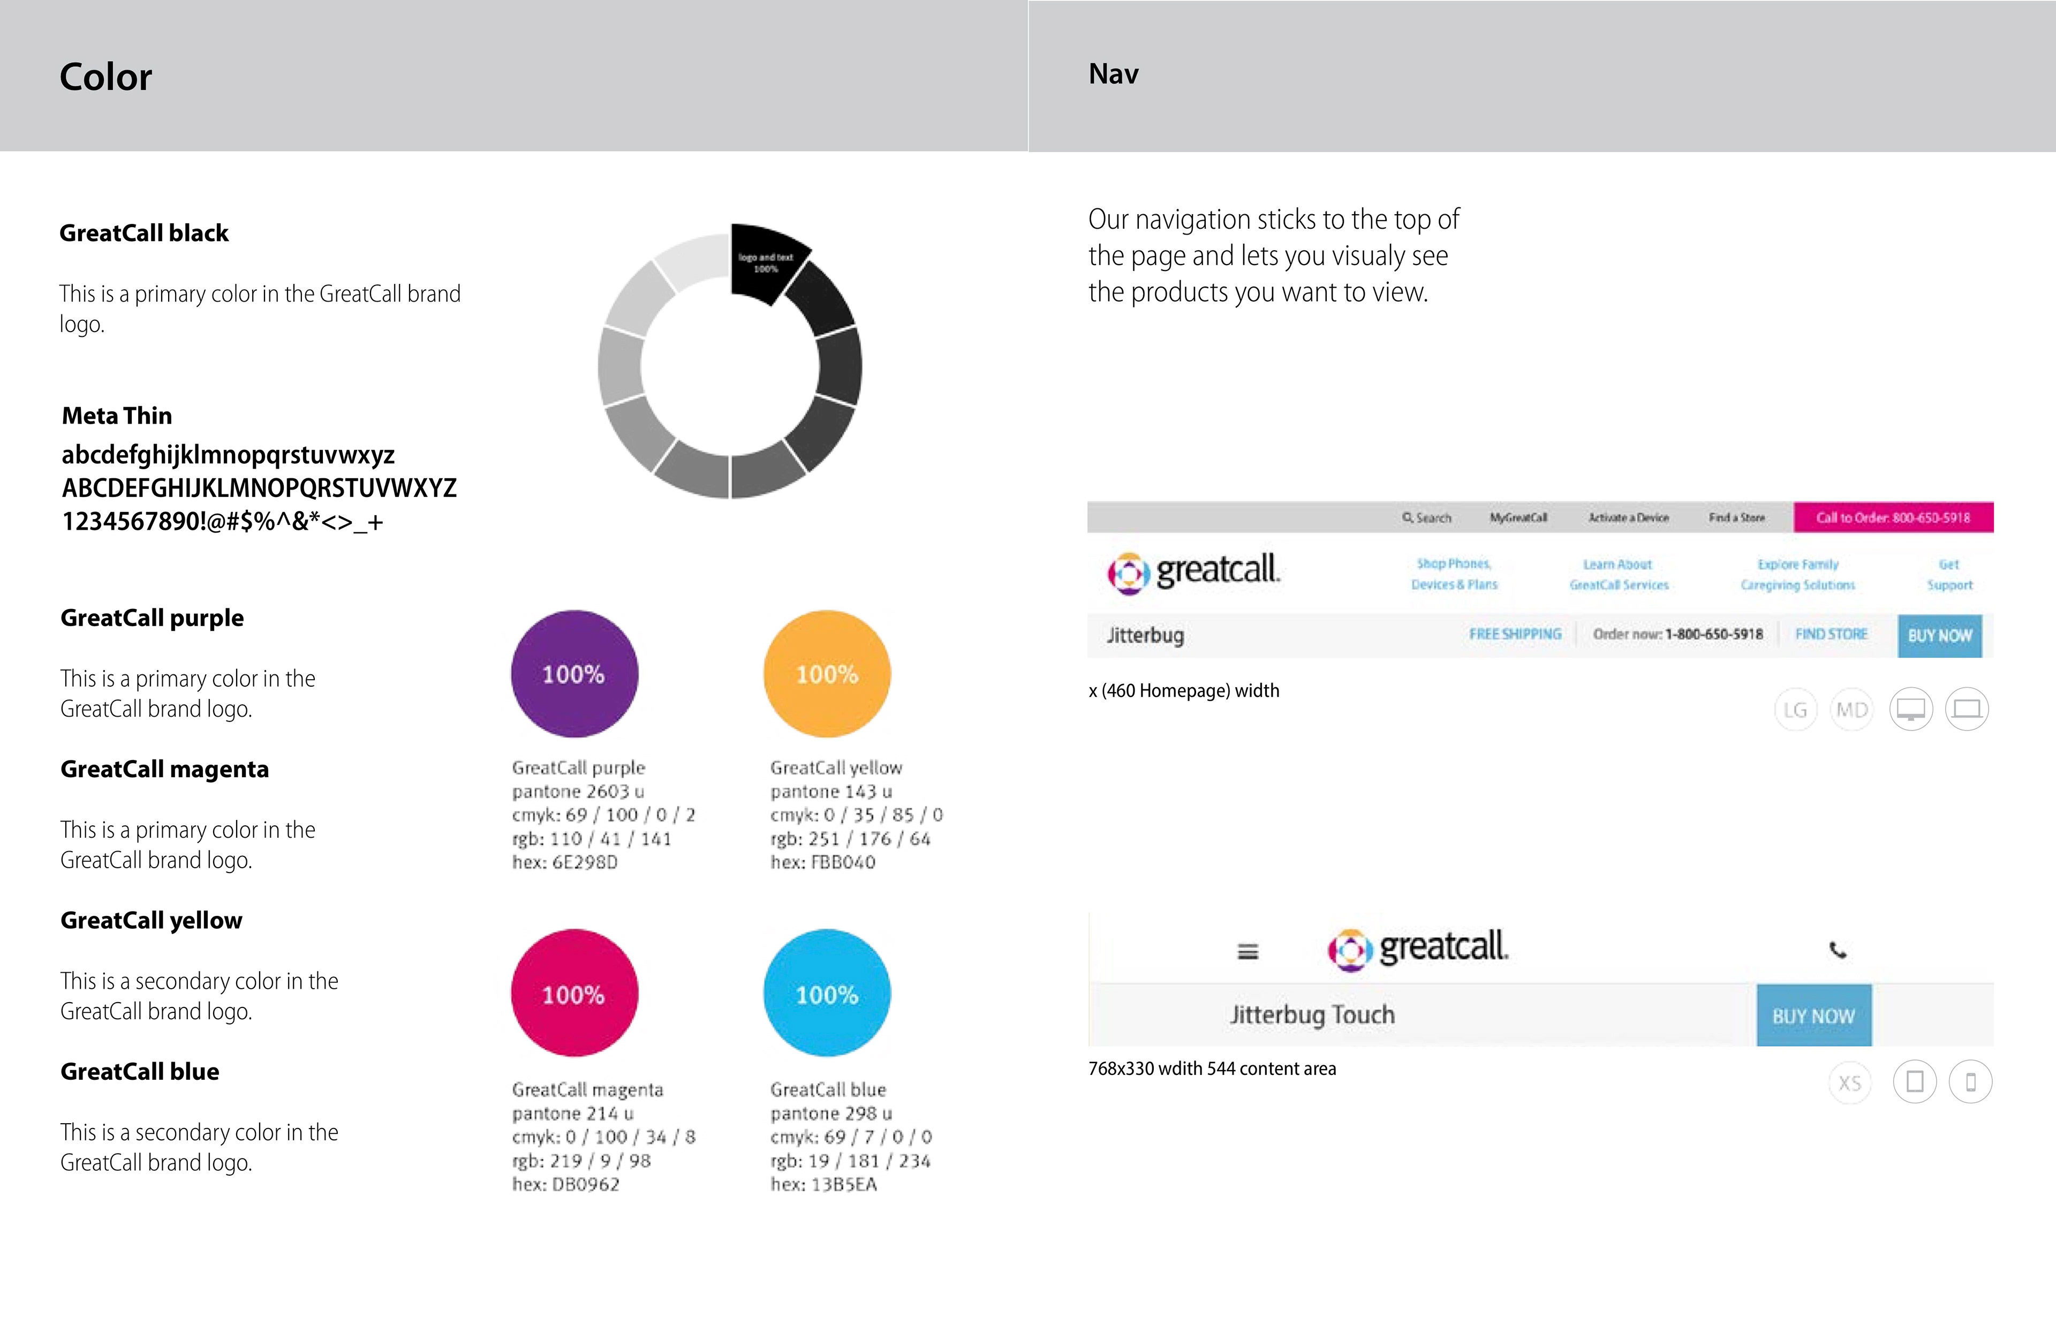Select the mobile phone device icon
Image resolution: width=2056 pixels, height=1331 pixels.
click(x=1970, y=1082)
